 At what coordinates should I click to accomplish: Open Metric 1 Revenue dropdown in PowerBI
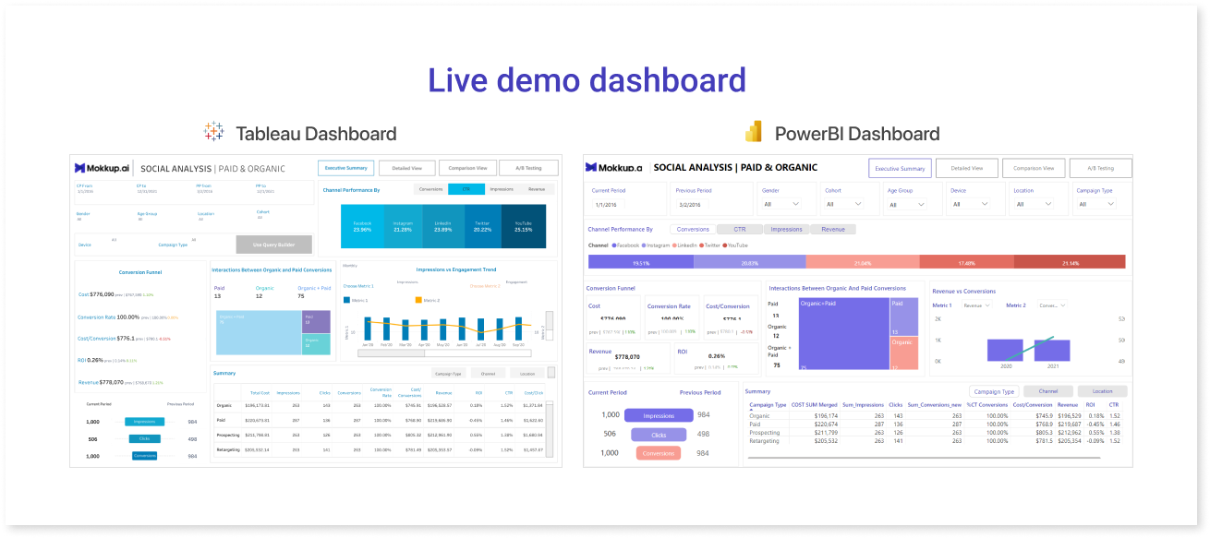[x=977, y=305]
